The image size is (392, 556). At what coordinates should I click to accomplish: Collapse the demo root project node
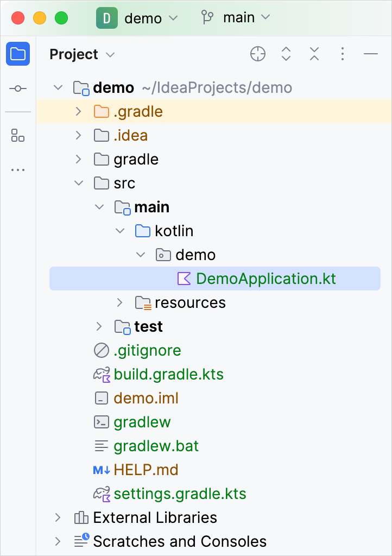[58, 87]
